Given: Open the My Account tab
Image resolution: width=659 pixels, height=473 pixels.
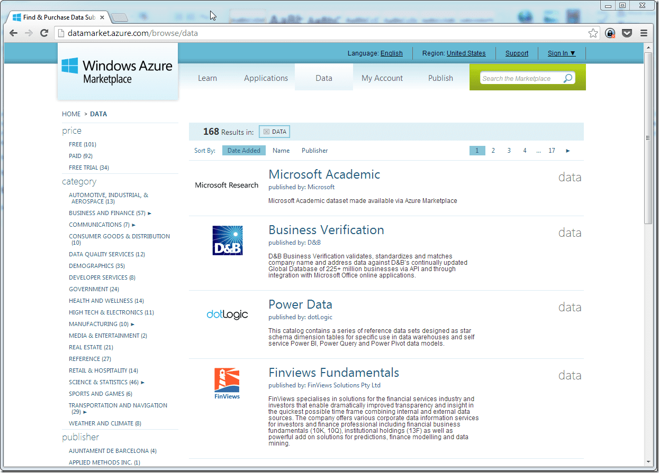Looking at the screenshot, I should pyautogui.click(x=382, y=78).
